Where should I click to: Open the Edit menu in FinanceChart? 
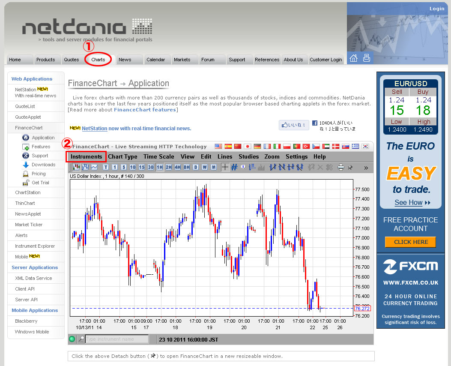206,157
